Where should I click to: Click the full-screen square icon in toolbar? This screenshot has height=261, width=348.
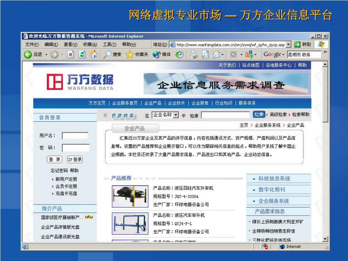point(233,54)
